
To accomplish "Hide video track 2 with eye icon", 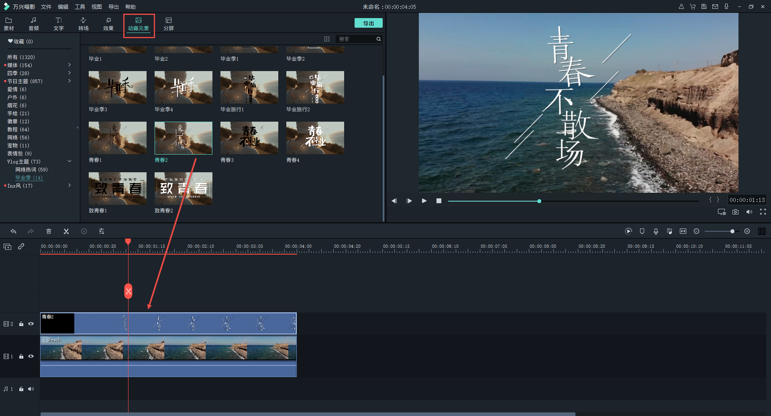I will tap(31, 324).
